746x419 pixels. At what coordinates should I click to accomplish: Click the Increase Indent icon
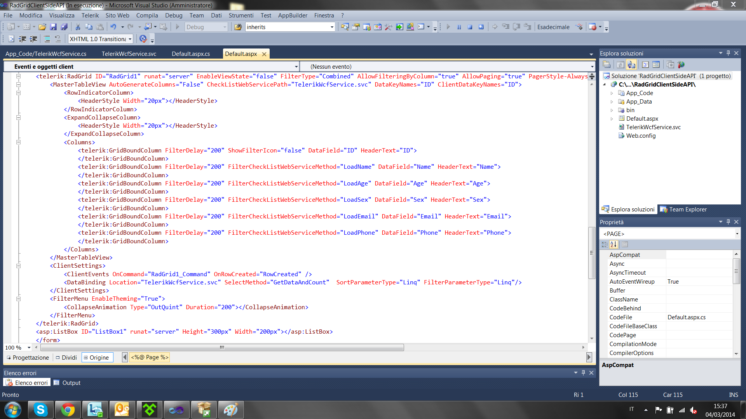click(33, 39)
